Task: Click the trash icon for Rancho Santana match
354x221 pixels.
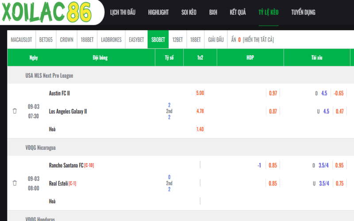Action: click(15, 183)
